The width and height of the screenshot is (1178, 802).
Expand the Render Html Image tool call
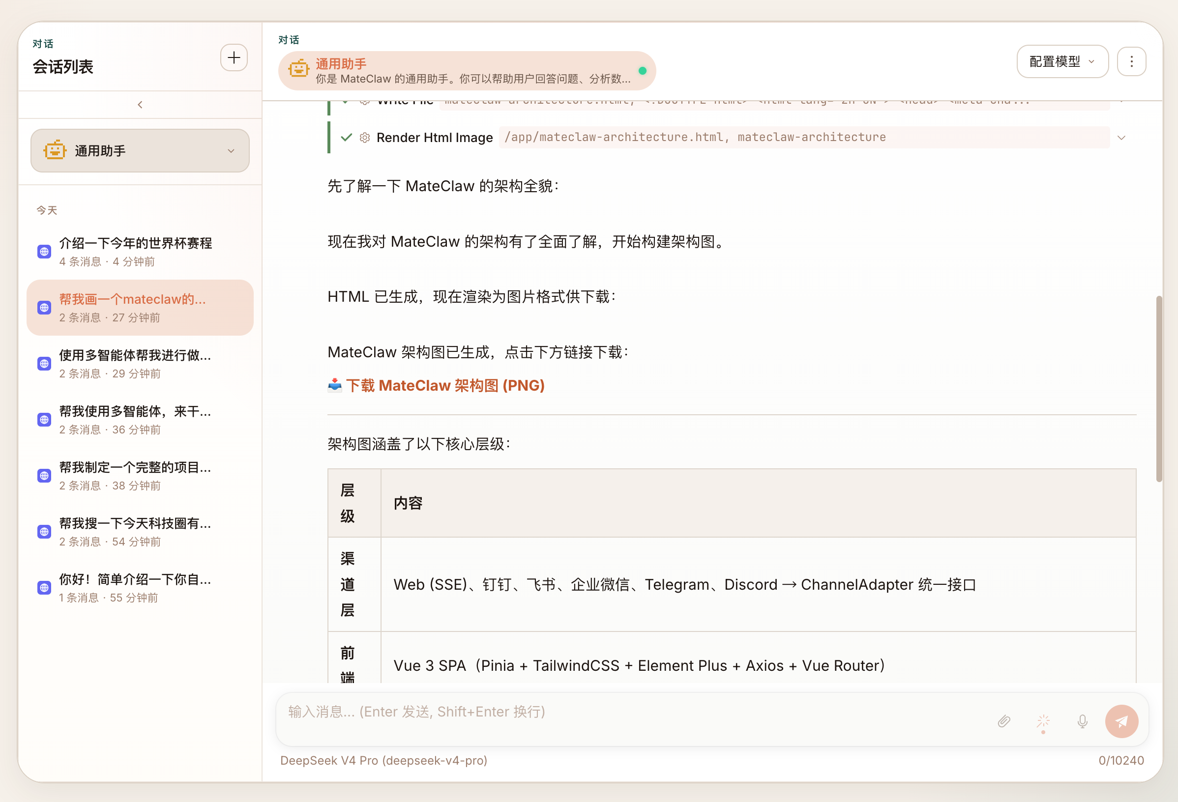[x=1121, y=138]
